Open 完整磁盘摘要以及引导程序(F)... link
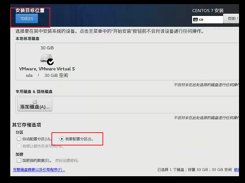The image size is (245, 183). [39, 170]
